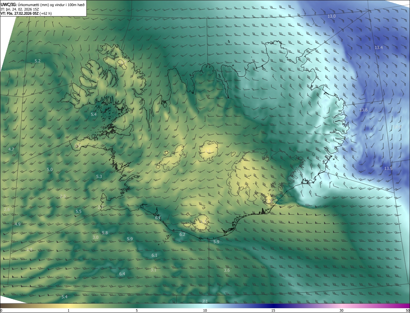Click the value label '2.6'

[7, 209]
